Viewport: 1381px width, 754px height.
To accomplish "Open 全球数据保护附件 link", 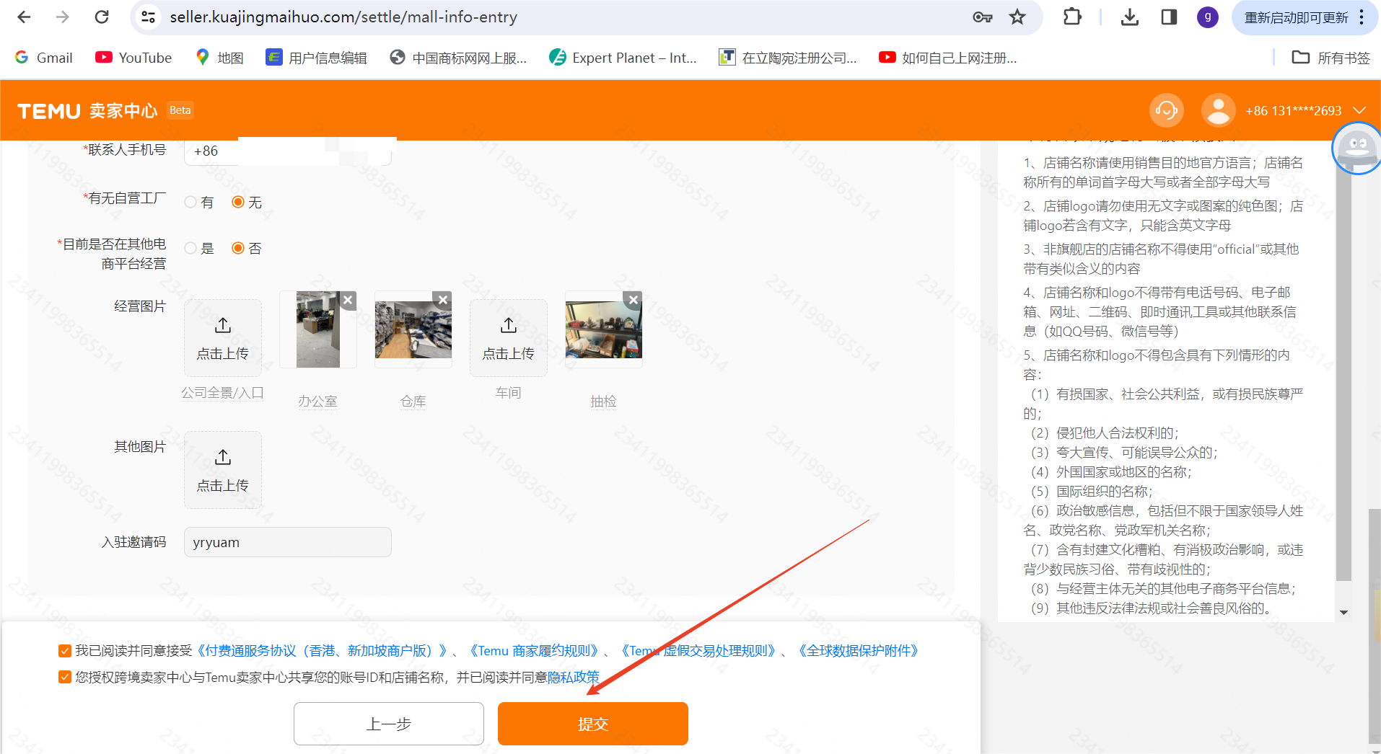I will [858, 651].
